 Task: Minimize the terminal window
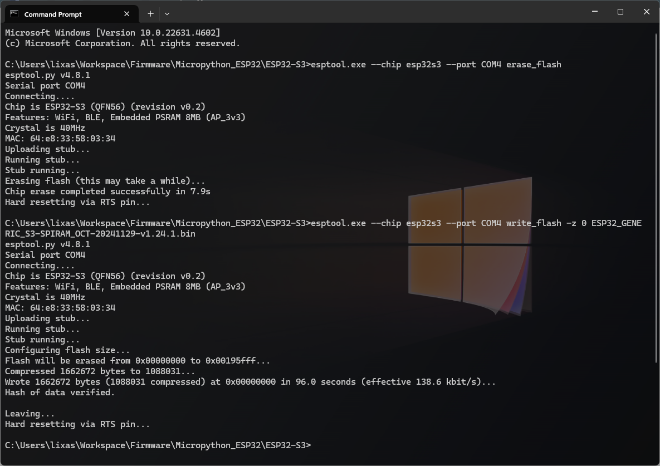595,11
